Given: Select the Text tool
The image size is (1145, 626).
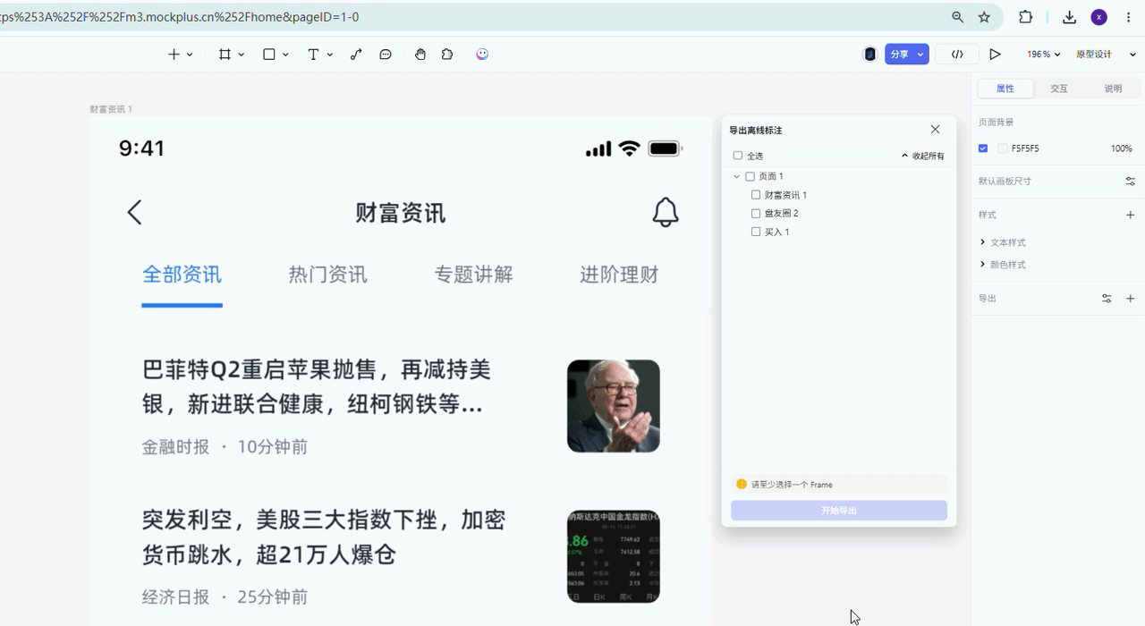Looking at the screenshot, I should (313, 55).
